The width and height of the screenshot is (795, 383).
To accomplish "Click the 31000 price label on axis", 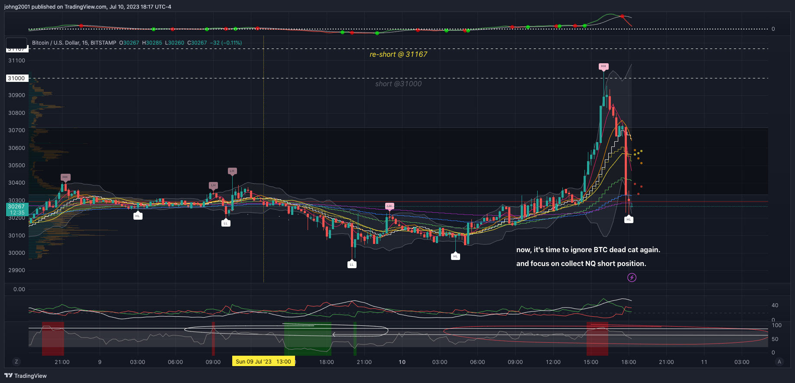I will coord(16,78).
